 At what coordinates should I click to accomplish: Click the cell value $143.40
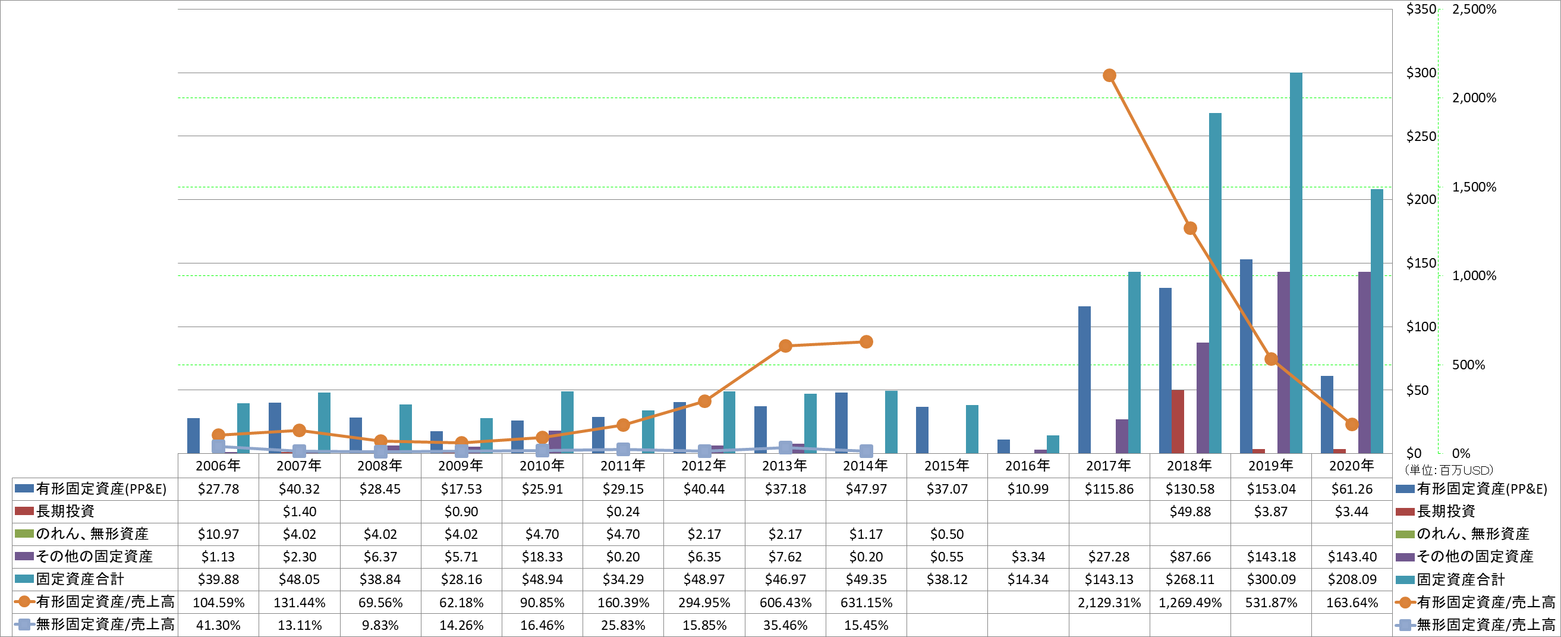1352,556
